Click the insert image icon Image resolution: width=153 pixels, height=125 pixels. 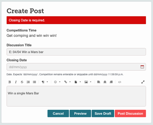tap(86, 82)
